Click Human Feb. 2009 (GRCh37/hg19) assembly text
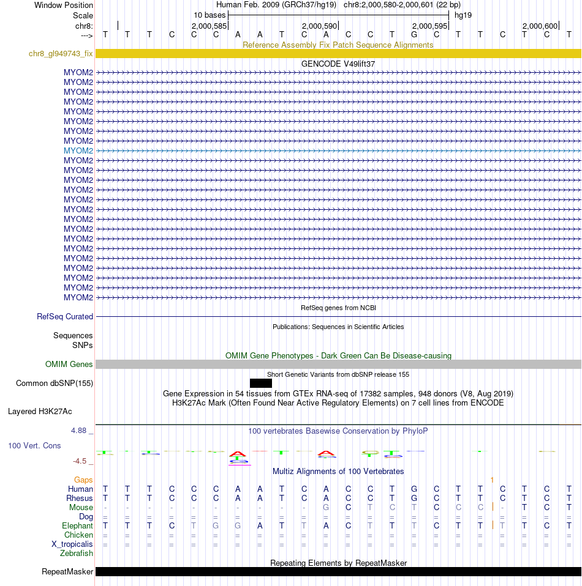 point(276,5)
